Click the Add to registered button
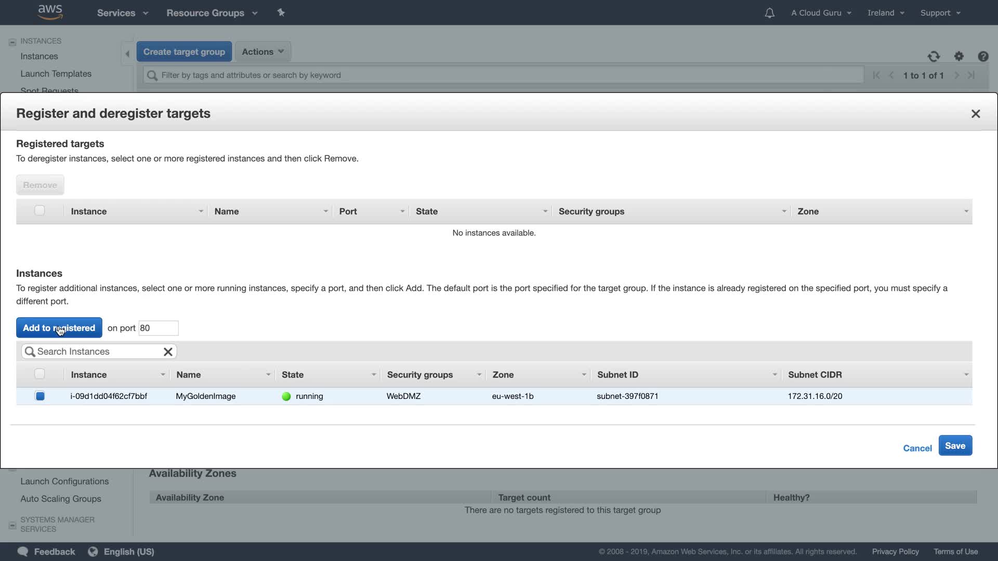Screen dimensions: 998x561 point(59,328)
